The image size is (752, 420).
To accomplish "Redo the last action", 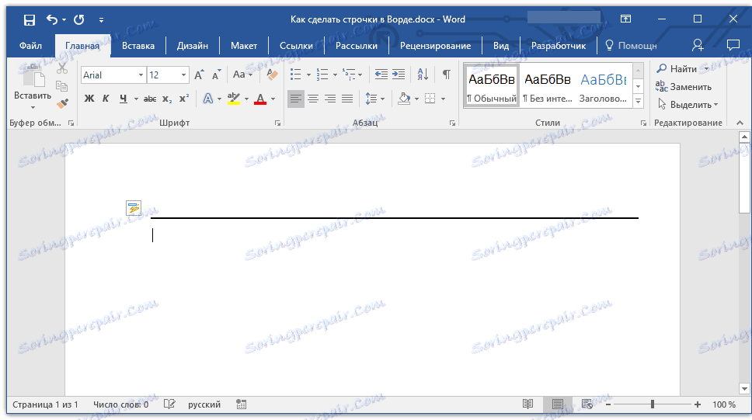I will (78, 19).
